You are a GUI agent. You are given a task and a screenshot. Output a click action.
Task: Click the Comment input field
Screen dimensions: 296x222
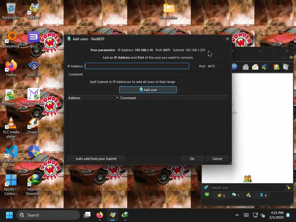tap(156, 74)
